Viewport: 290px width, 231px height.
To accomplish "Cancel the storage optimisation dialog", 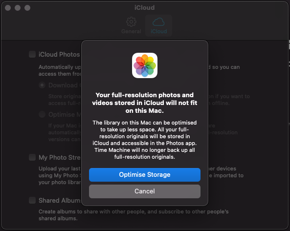I will click(x=145, y=191).
